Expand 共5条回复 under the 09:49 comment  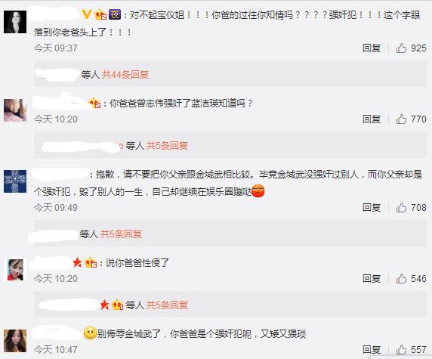tap(121, 234)
